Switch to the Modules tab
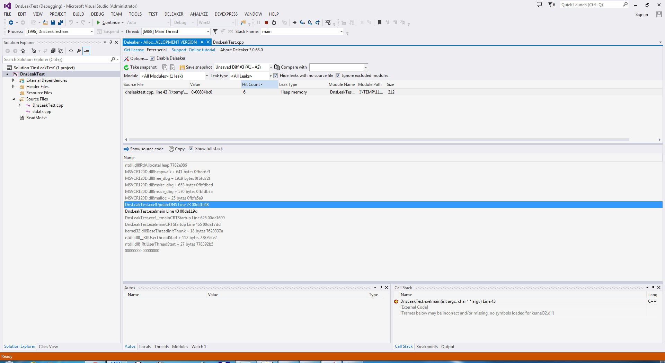 [180, 347]
